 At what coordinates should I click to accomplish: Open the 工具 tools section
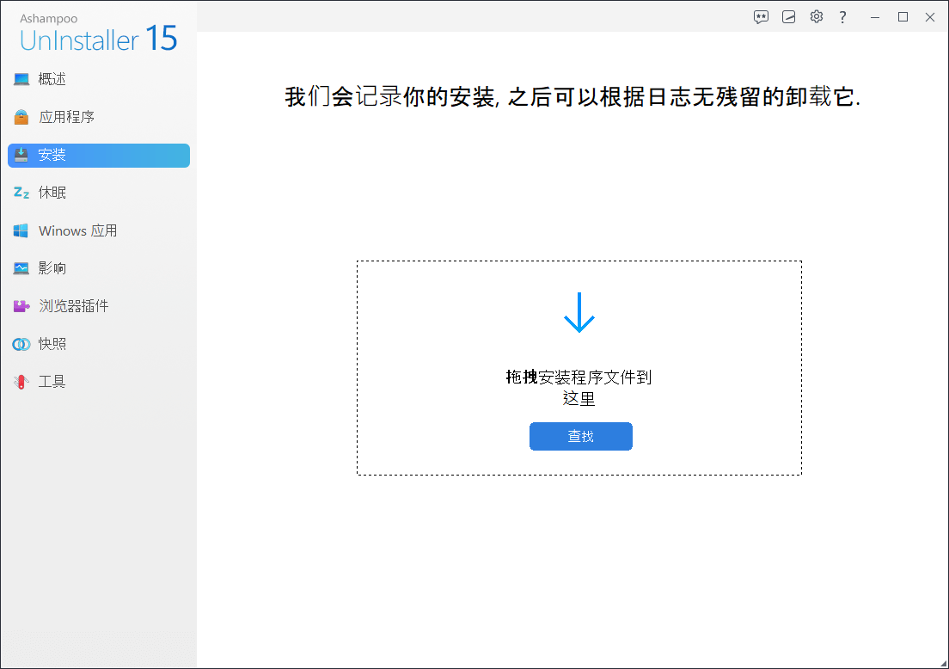(x=99, y=382)
